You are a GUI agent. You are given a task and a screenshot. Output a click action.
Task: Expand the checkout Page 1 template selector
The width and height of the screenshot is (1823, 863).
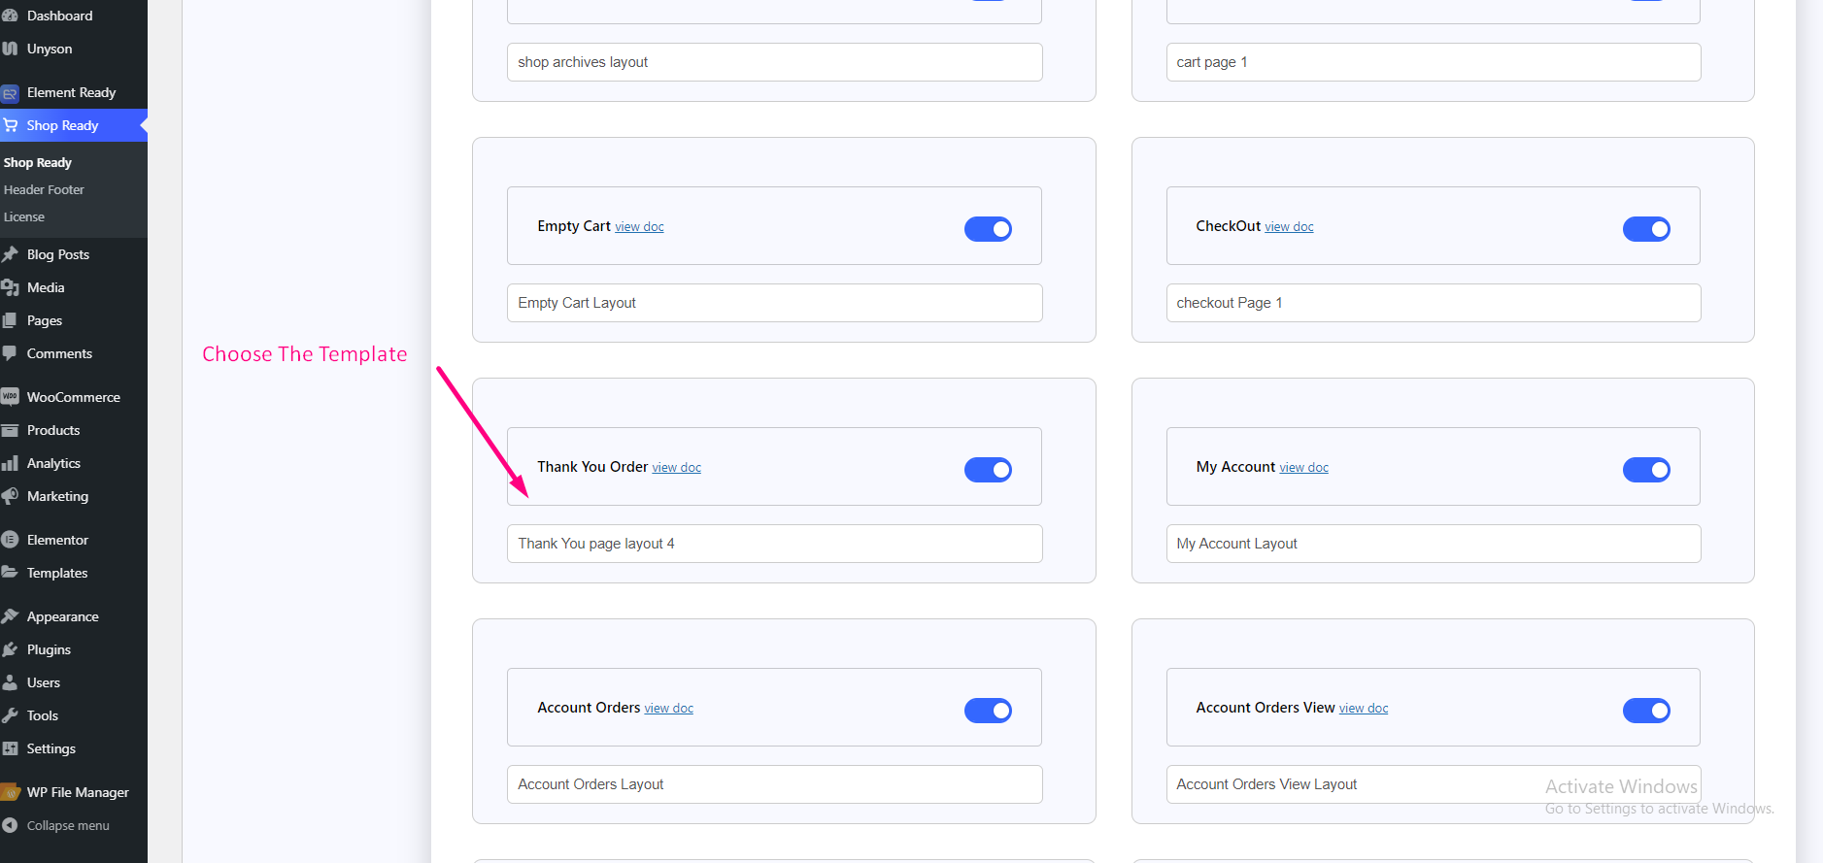(1433, 303)
